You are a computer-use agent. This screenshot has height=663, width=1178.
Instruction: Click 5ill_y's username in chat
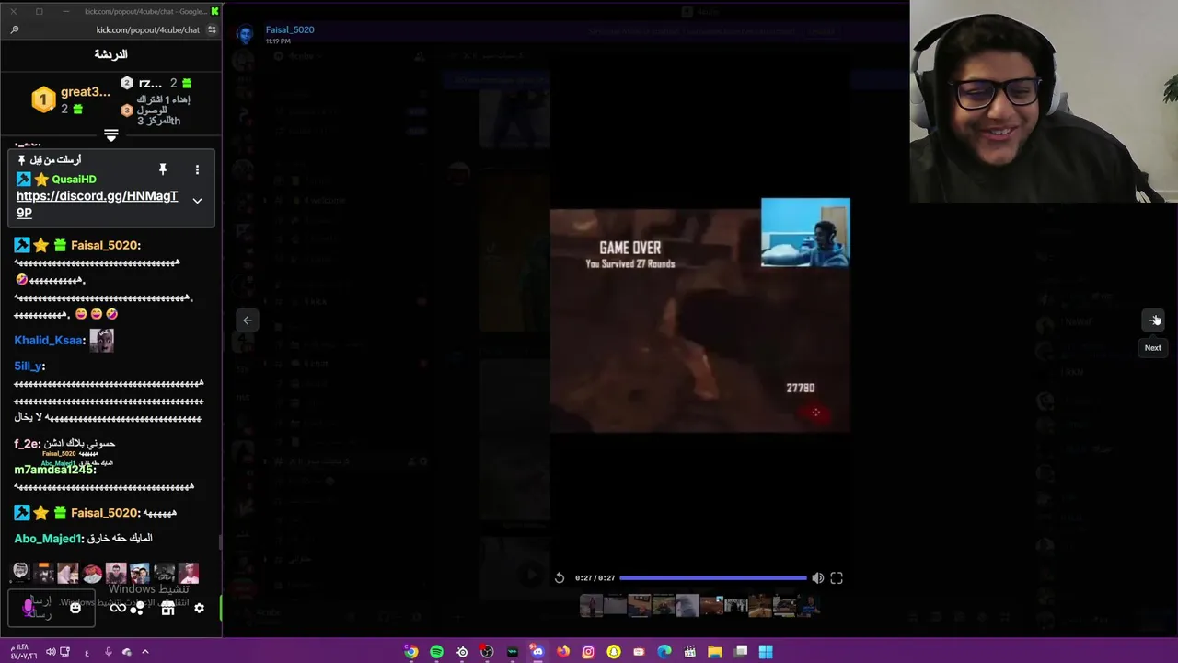[28, 366]
